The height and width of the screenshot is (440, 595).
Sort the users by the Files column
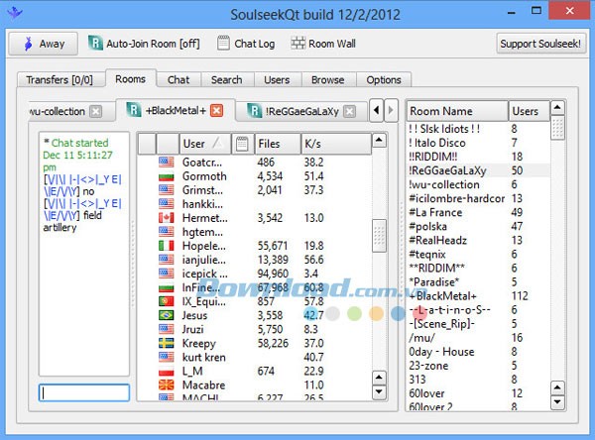[x=277, y=144]
